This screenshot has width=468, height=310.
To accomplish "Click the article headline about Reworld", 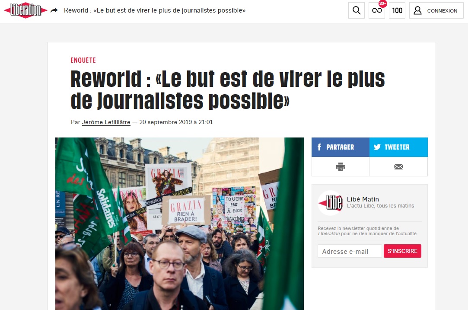I will (227, 89).
